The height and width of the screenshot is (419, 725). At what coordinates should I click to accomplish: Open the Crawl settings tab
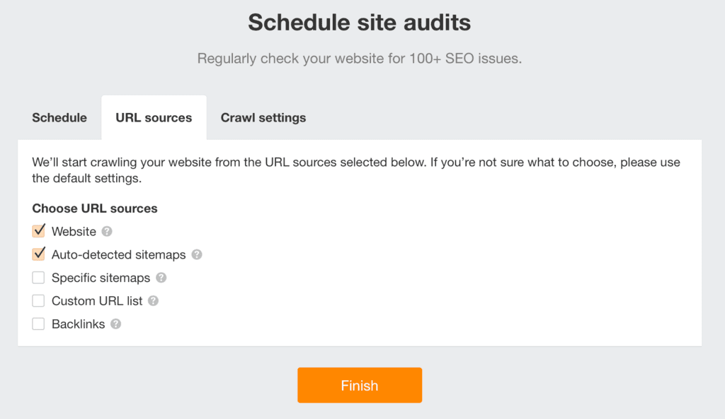coord(263,117)
